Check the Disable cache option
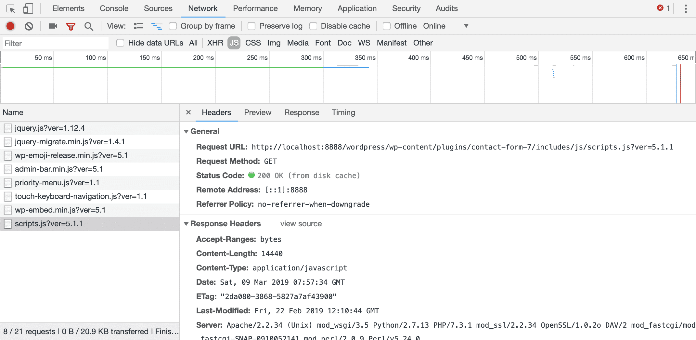The image size is (696, 340). click(313, 26)
